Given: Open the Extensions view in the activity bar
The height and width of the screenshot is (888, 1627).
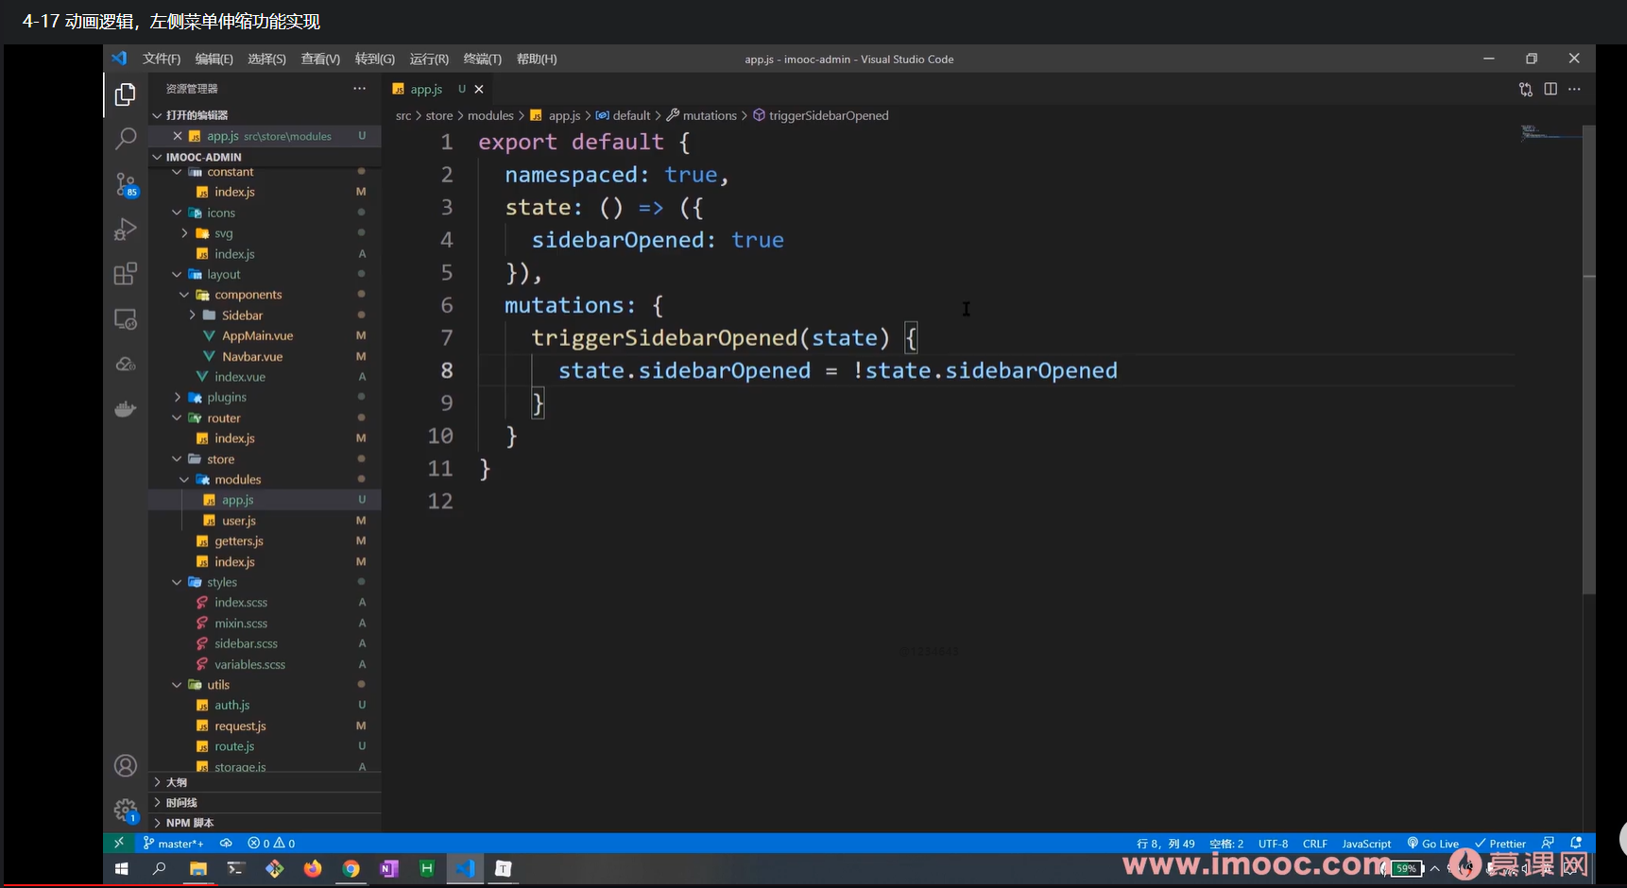Looking at the screenshot, I should click(x=125, y=274).
